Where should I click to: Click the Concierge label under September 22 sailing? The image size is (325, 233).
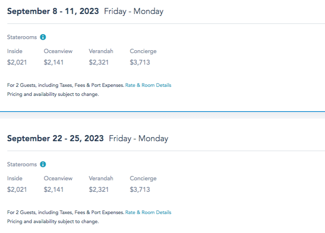[143, 178]
